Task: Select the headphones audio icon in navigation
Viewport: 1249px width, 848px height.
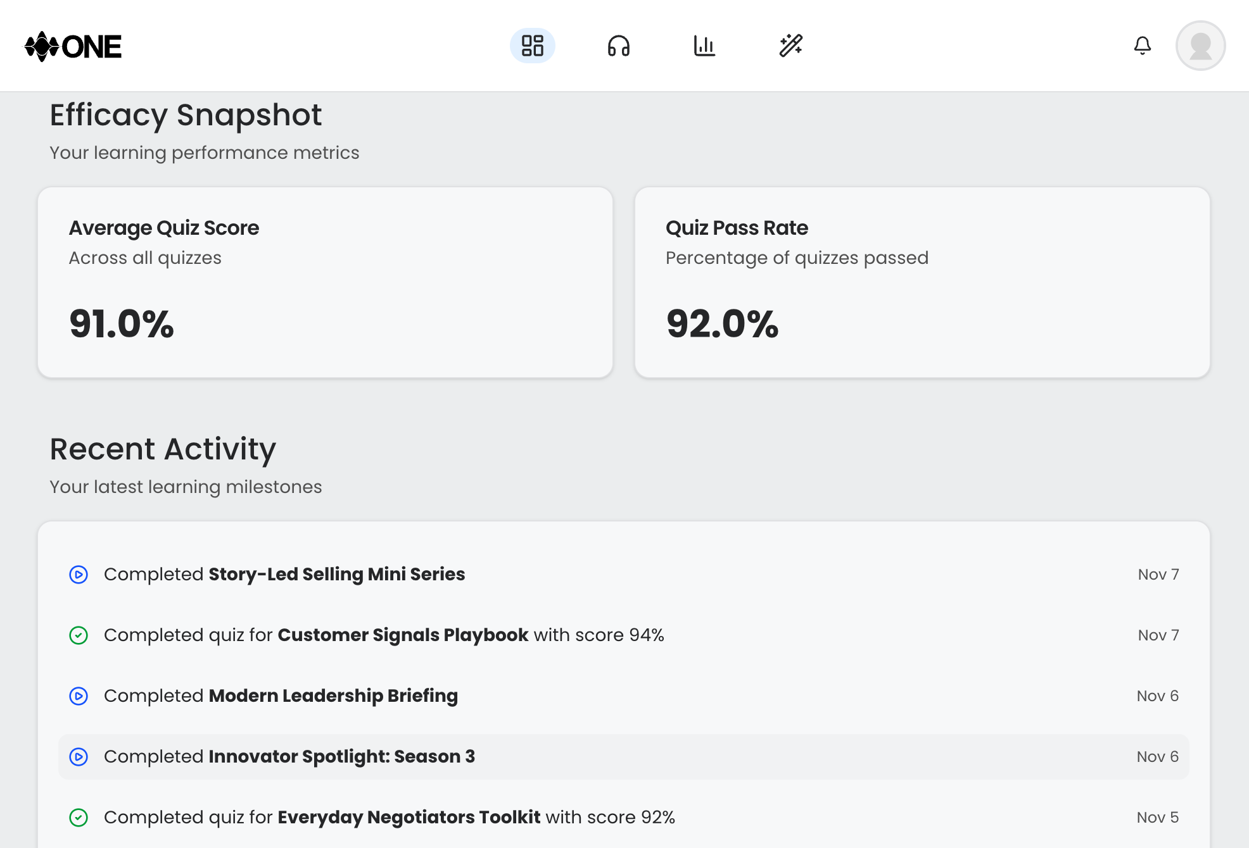Action: pyautogui.click(x=619, y=46)
